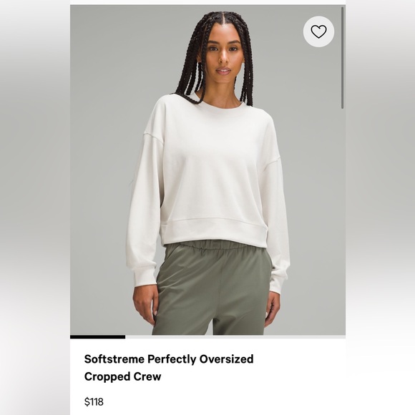Image resolution: width=415 pixels, height=415 pixels.
Task: Click the blurred left margin of the screen
Action: pyautogui.click(x=35, y=207)
